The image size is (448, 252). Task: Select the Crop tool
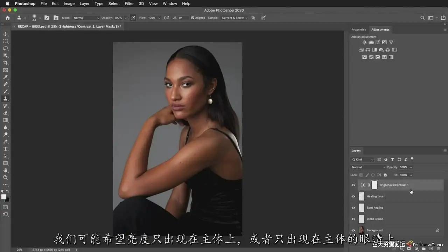tap(5, 63)
